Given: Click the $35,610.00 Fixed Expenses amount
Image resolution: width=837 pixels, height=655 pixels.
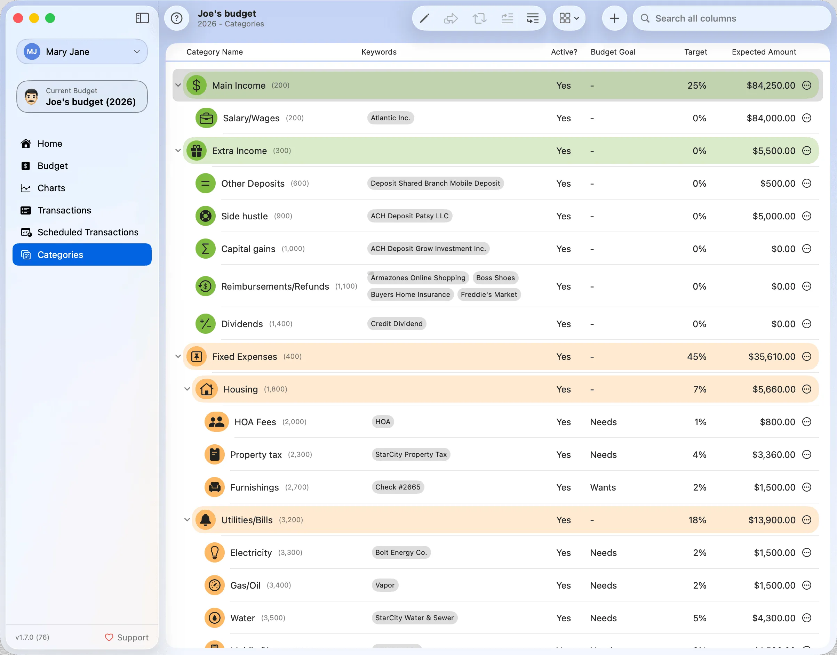Looking at the screenshot, I should (771, 356).
